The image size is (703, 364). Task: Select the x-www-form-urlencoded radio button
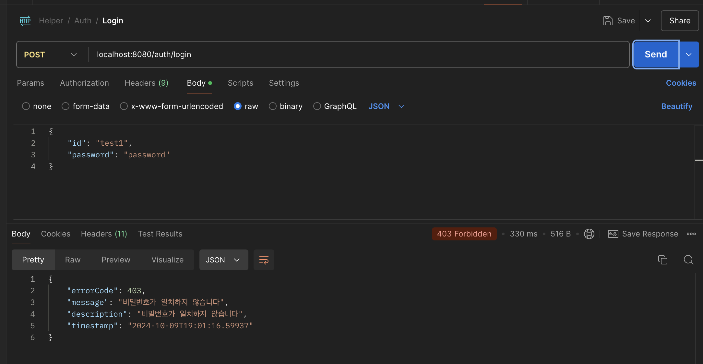click(124, 106)
